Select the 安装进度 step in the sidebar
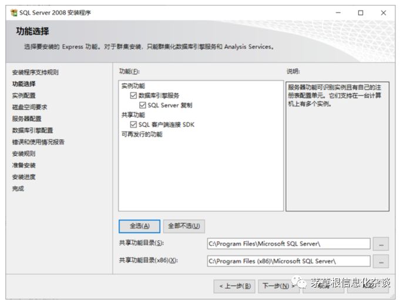Image resolution: width=403 pixels, height=300 pixels. click(x=24, y=177)
